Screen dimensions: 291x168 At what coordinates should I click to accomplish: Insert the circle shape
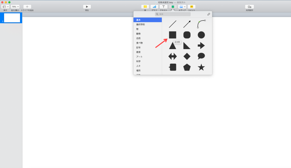201,35
